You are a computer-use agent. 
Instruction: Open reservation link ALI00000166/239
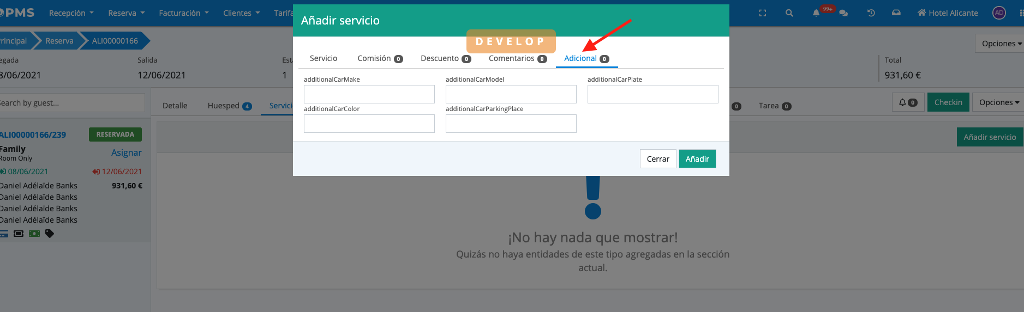click(x=33, y=135)
